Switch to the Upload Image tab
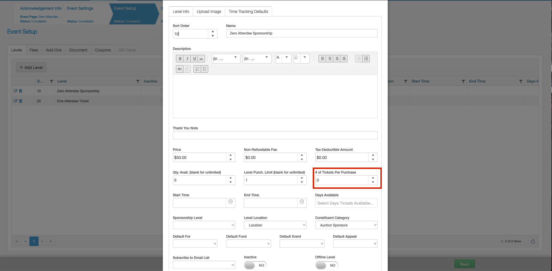The height and width of the screenshot is (271, 552). pos(209,11)
